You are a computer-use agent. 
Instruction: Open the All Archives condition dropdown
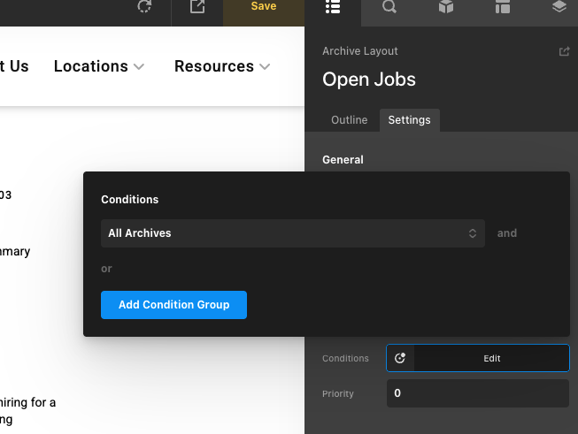292,233
